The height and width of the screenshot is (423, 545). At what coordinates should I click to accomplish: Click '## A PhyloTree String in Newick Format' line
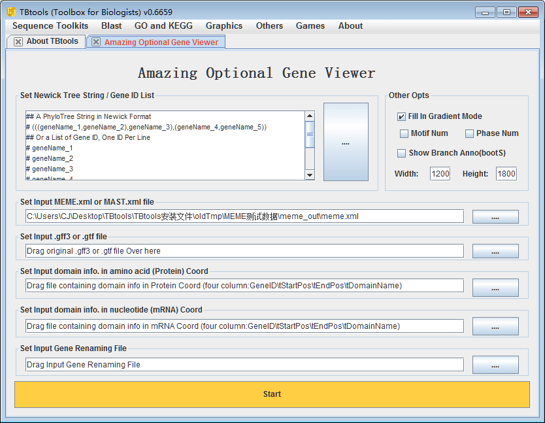(x=89, y=116)
